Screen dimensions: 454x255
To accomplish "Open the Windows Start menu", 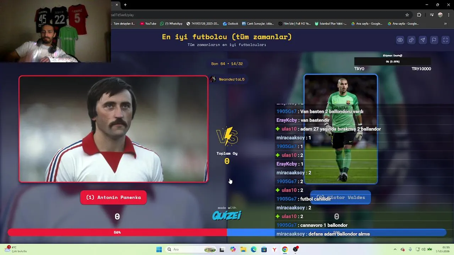I will pos(159,249).
